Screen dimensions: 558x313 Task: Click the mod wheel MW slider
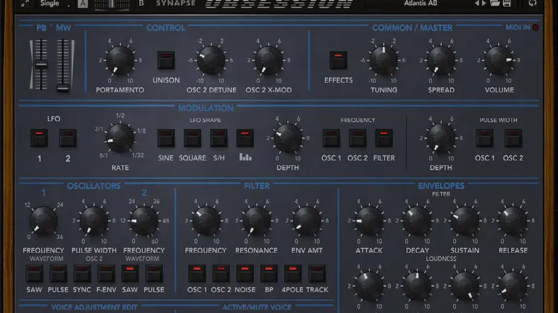coord(63,65)
